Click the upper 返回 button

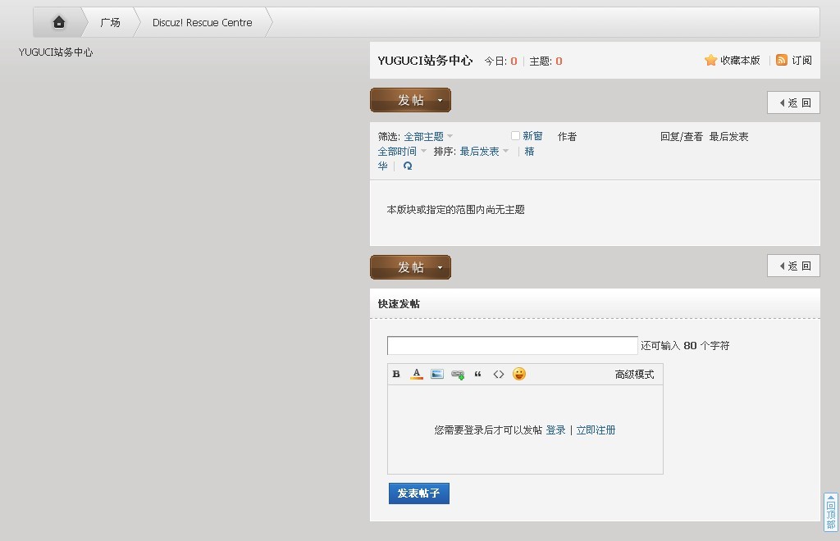(793, 102)
